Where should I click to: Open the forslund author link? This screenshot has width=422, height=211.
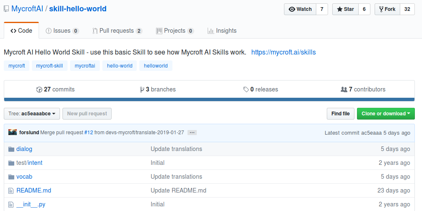[29, 133]
